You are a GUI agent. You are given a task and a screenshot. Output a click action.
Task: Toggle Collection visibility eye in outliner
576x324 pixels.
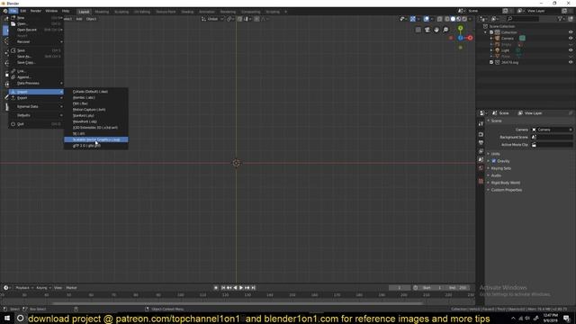tap(571, 32)
